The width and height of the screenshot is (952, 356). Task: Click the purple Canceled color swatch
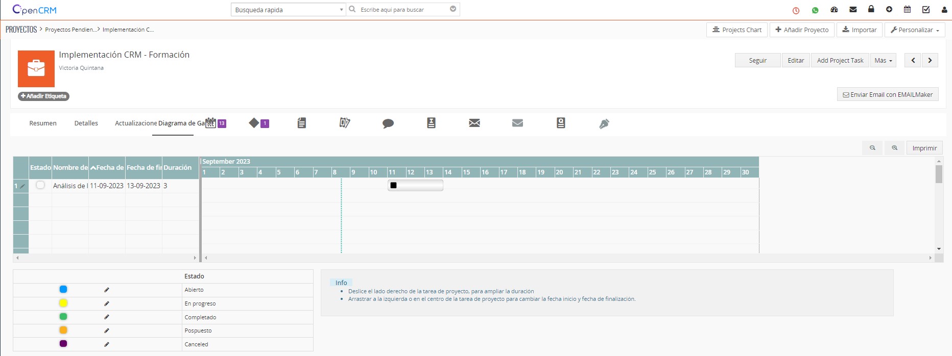[63, 344]
